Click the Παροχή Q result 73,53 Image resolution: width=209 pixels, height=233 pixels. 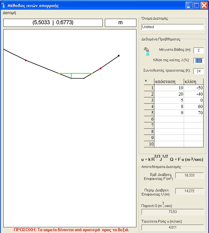pyautogui.click(x=173, y=212)
